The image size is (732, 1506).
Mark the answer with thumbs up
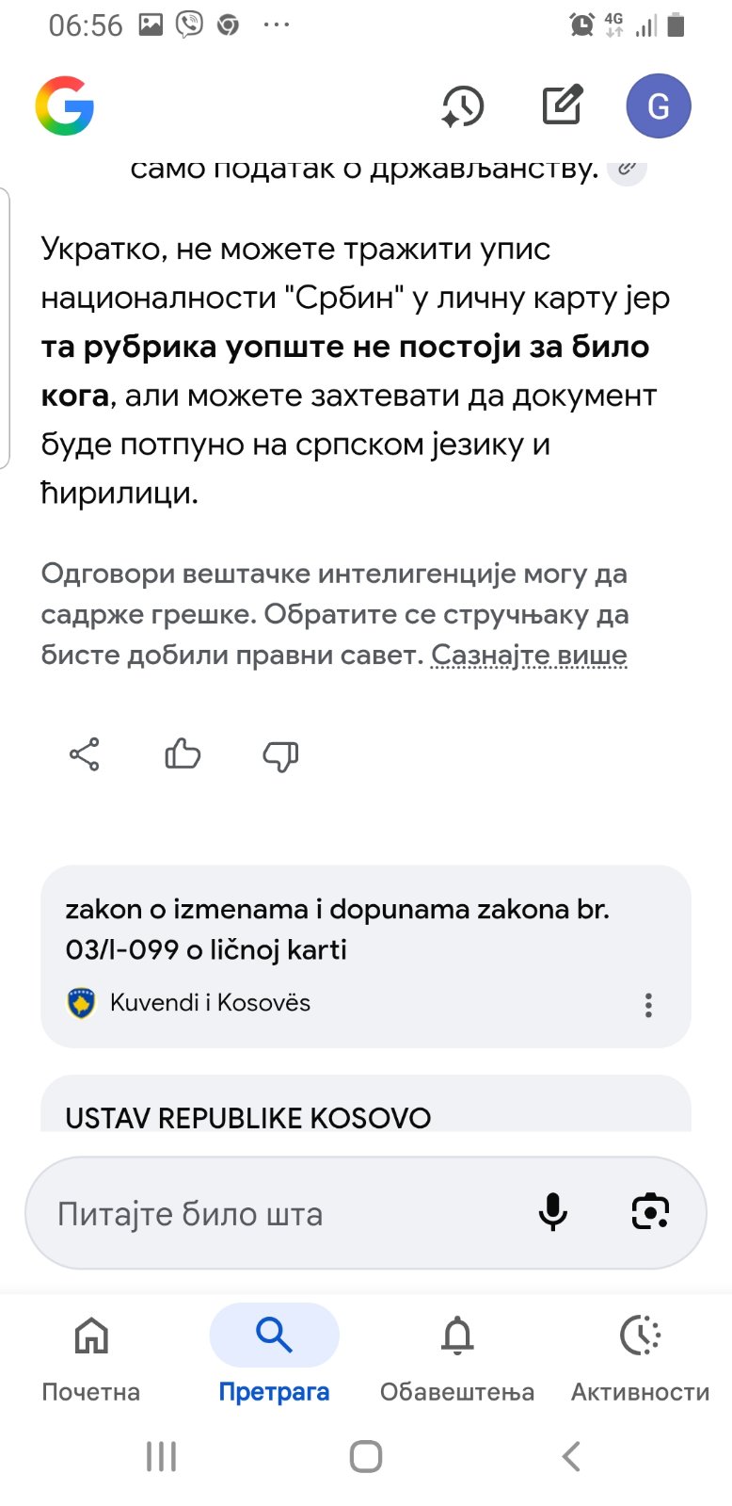183,754
